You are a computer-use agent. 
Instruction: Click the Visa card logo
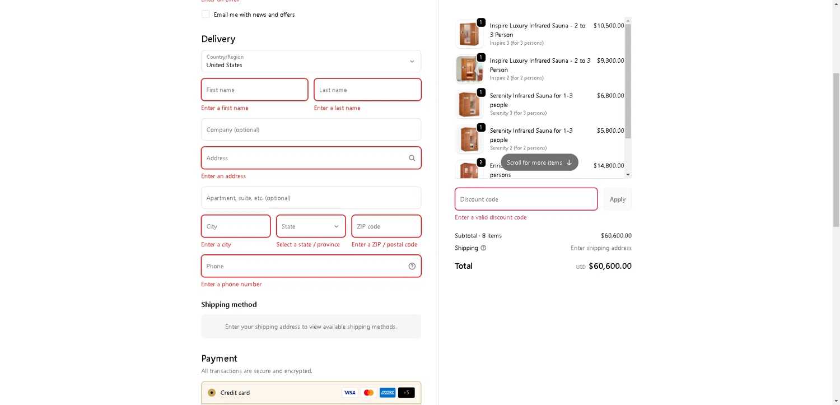click(x=350, y=393)
